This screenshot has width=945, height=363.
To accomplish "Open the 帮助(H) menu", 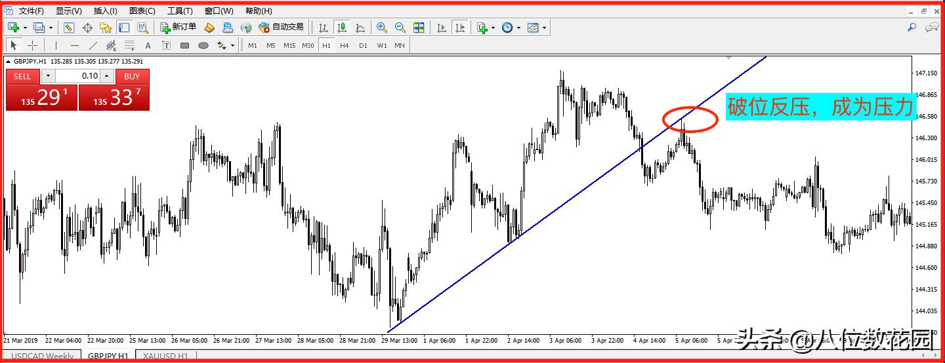I will 259,10.
